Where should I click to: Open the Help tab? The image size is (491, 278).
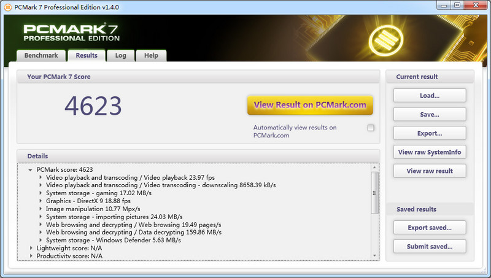pyautogui.click(x=151, y=55)
